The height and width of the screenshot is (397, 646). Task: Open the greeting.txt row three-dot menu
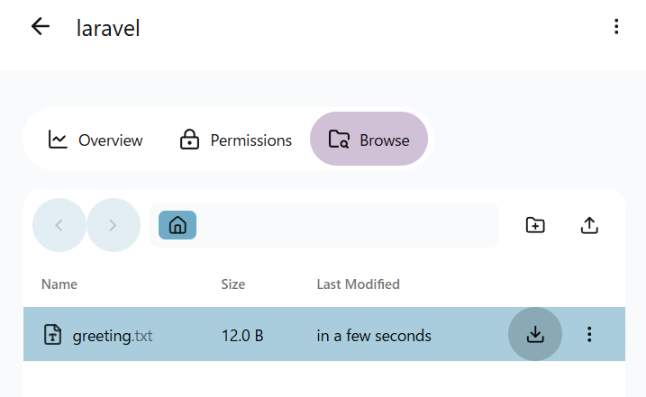(x=589, y=334)
